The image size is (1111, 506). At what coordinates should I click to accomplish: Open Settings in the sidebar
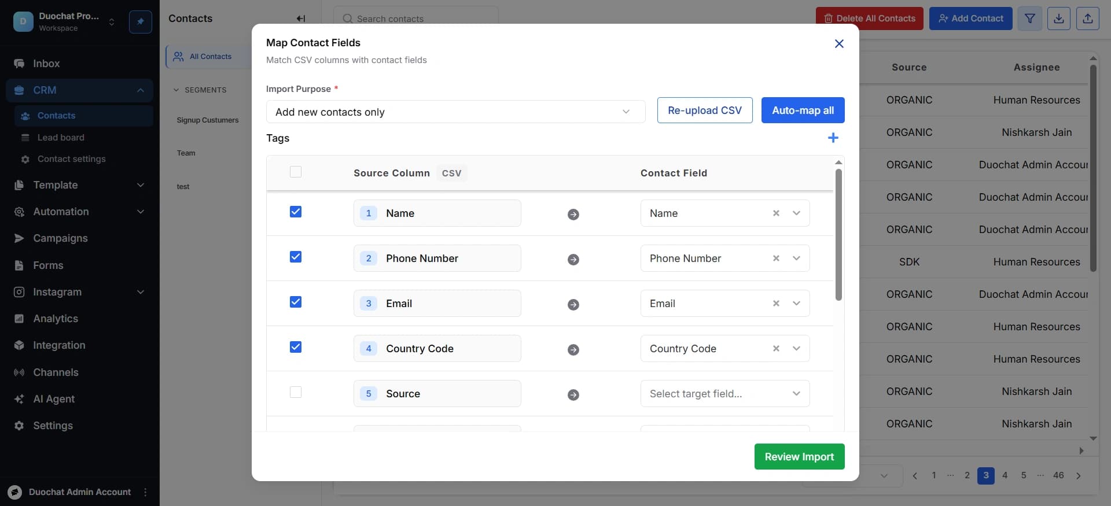point(80,426)
